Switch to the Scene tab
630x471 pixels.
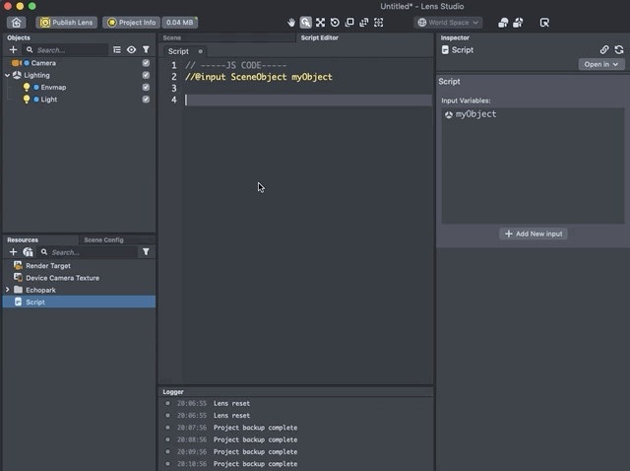(172, 37)
